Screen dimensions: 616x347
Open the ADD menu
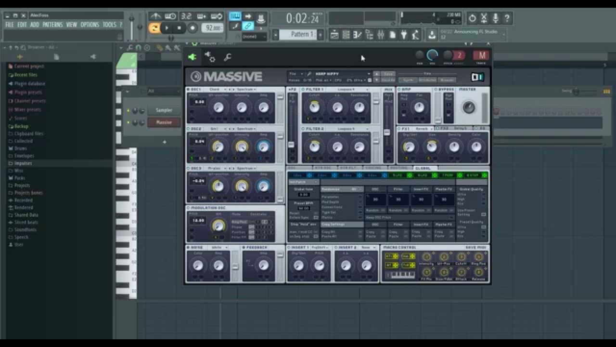(34, 25)
